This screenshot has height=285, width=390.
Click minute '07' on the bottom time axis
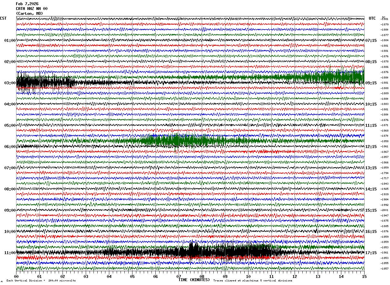pos(179,276)
